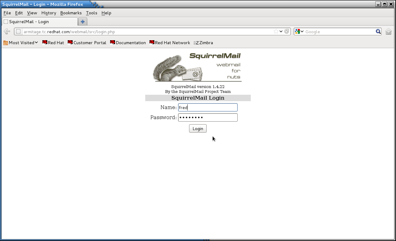Screen dimensions: 396x241
Task: Close the Firefox window
Action: pyautogui.click(x=391, y=4)
